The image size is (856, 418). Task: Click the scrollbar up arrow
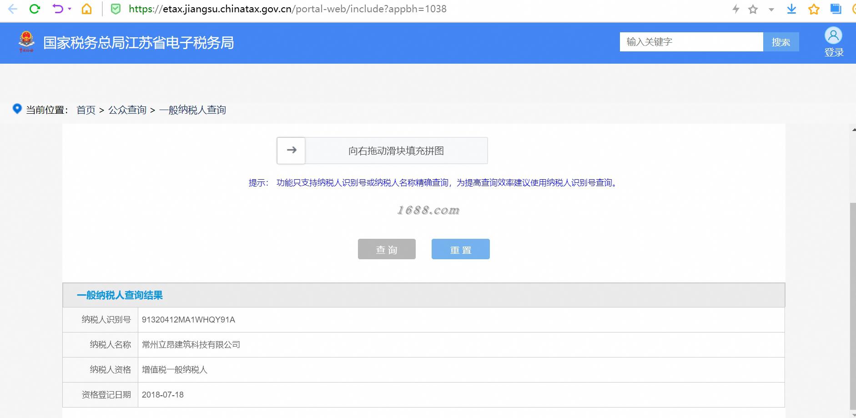[853, 130]
